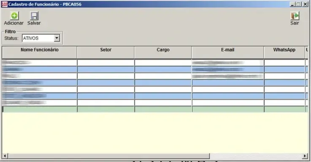Click the Adicionar green plus icon

[14, 16]
